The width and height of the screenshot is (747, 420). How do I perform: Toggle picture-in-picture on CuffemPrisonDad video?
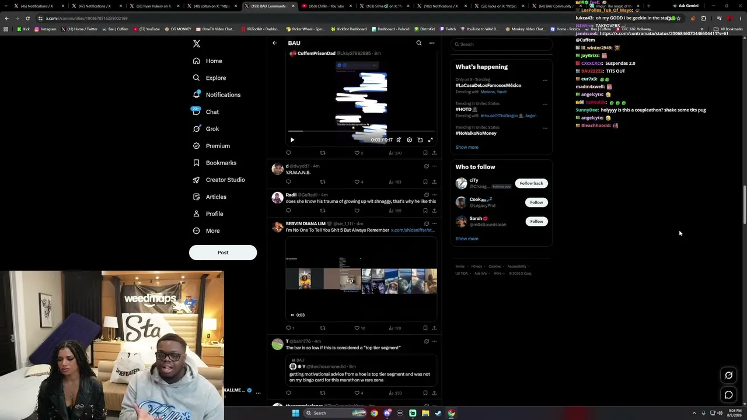tap(420, 140)
